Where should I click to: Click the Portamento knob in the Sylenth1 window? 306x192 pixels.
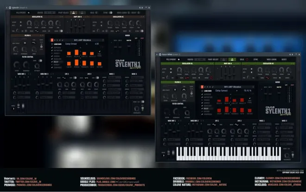(x=137, y=108)
